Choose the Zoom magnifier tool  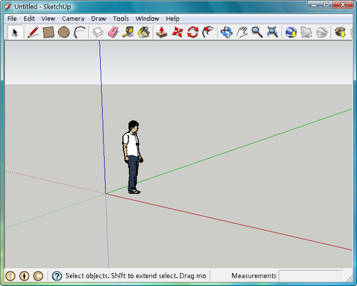(257, 32)
